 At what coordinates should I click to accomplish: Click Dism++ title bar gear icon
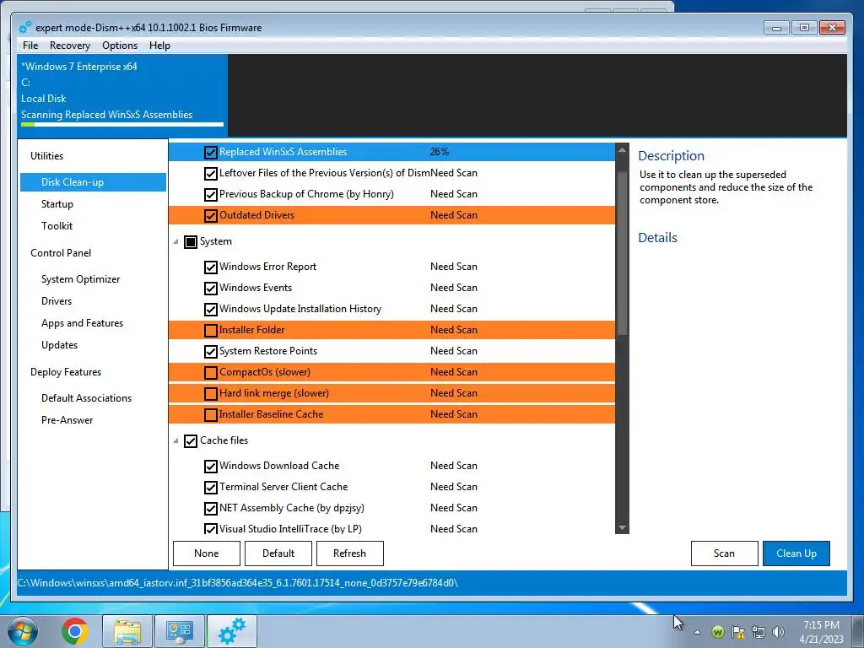click(x=25, y=27)
